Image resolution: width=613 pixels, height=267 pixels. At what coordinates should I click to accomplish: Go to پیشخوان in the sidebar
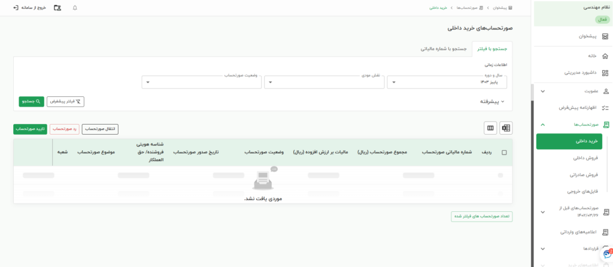593,37
